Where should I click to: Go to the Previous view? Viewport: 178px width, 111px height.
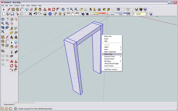[x=3, y=28]
